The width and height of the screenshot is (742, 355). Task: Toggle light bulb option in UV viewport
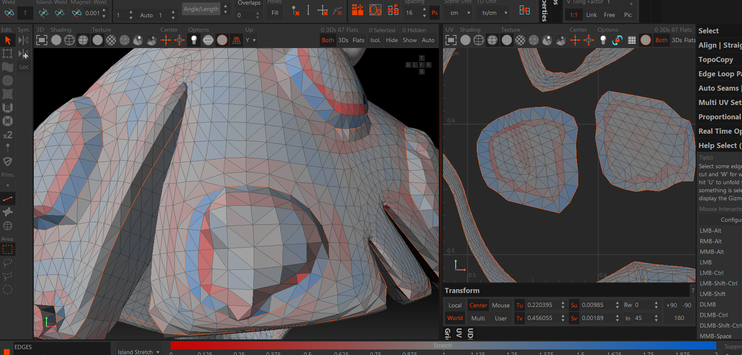[x=603, y=40]
